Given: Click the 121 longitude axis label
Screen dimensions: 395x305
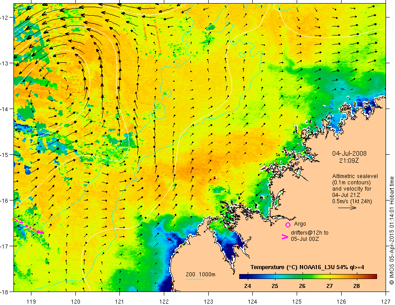Looking at the screenshot, I should point(120,301).
